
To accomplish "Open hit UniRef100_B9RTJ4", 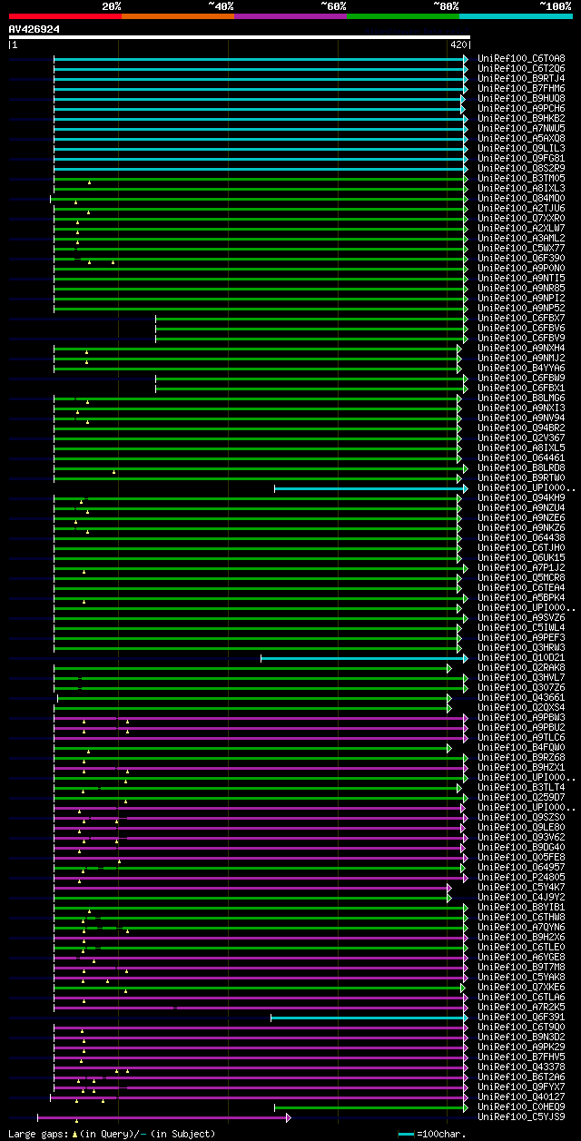I will point(521,78).
